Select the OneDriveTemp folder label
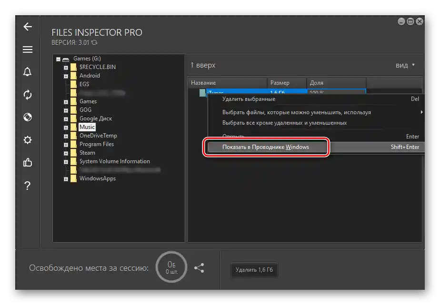The height and width of the screenshot is (305, 440). tap(98, 136)
